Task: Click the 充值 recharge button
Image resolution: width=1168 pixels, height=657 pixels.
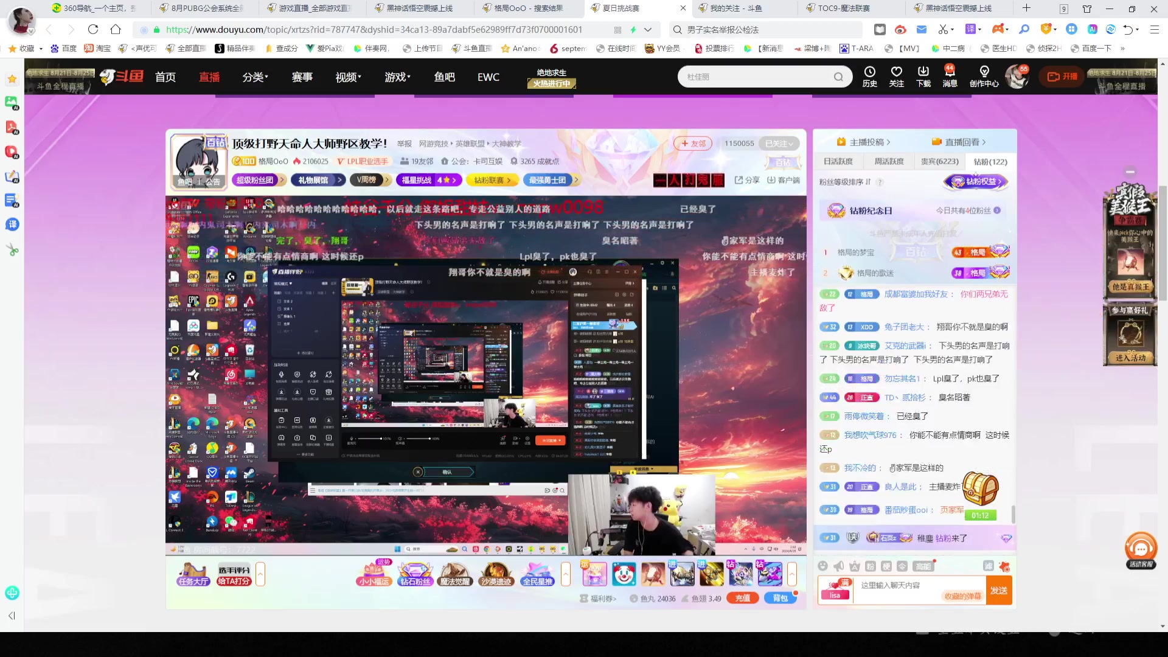Action: [x=743, y=598]
